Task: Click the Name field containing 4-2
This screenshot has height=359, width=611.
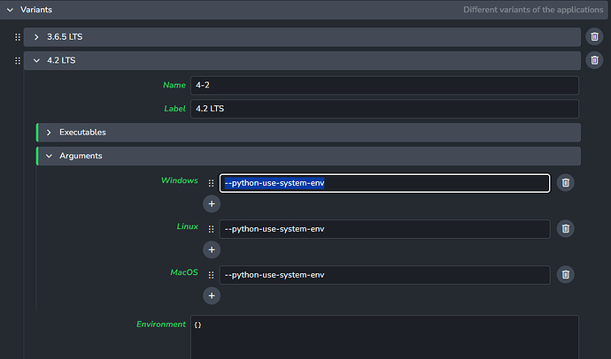Action: (x=383, y=85)
